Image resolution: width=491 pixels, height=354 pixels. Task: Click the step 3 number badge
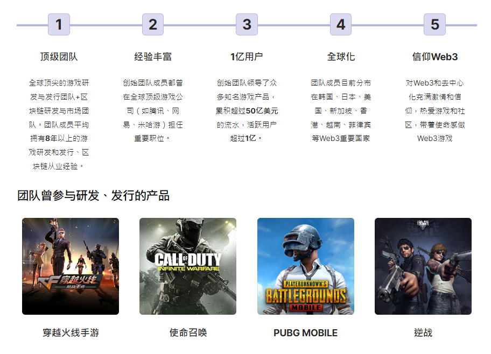point(247,24)
